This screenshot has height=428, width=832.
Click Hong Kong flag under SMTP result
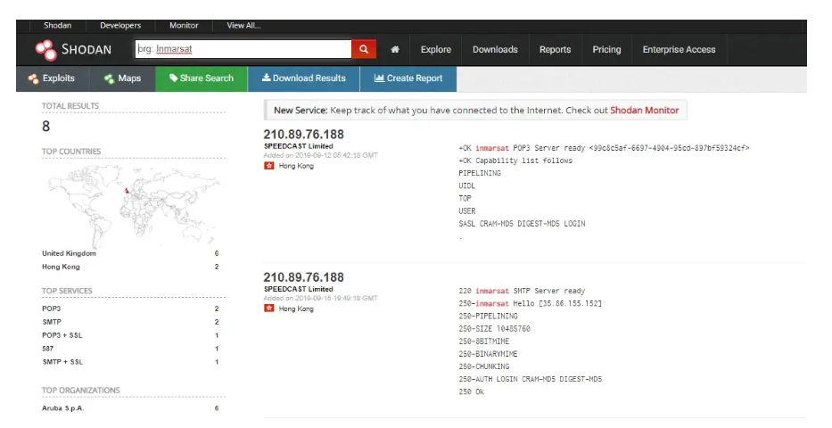(x=269, y=309)
